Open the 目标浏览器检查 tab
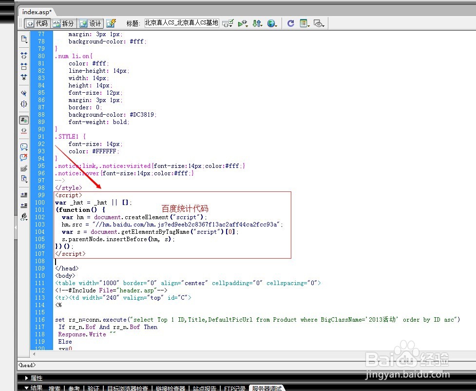This screenshot has width=476, height=391. [128, 388]
